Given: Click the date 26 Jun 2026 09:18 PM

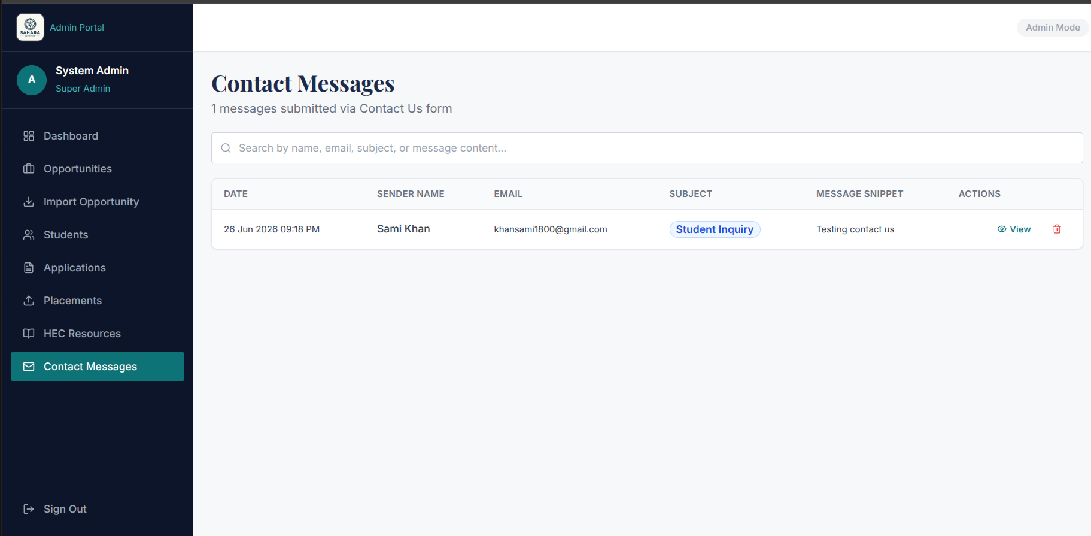Looking at the screenshot, I should 272,229.
